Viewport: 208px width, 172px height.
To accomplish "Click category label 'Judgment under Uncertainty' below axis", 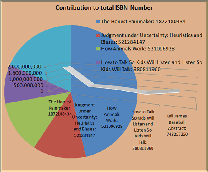I will (84, 120).
